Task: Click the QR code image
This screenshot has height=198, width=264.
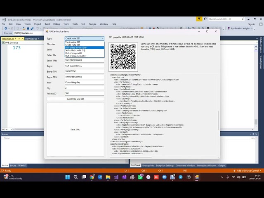Action: pyautogui.click(x=123, y=57)
